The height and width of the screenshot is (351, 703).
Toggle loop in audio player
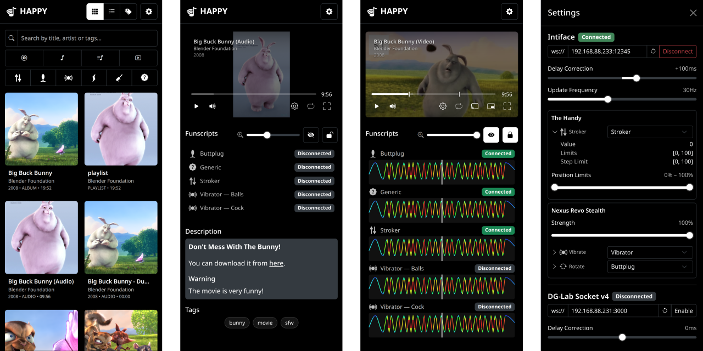[x=310, y=106]
